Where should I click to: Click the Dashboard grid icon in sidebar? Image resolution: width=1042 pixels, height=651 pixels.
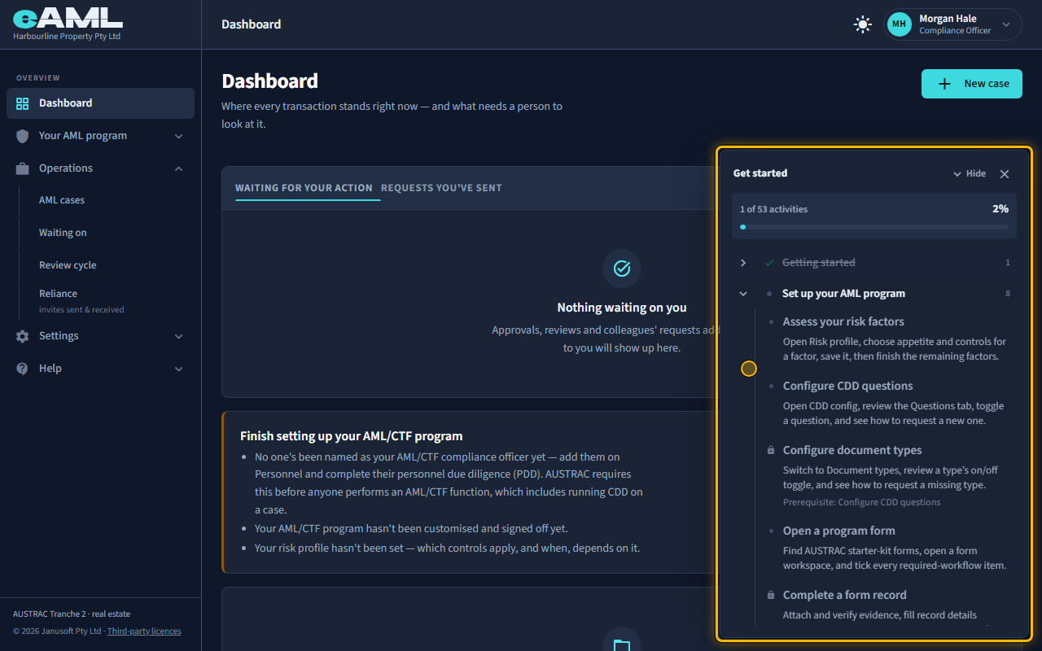coord(22,103)
